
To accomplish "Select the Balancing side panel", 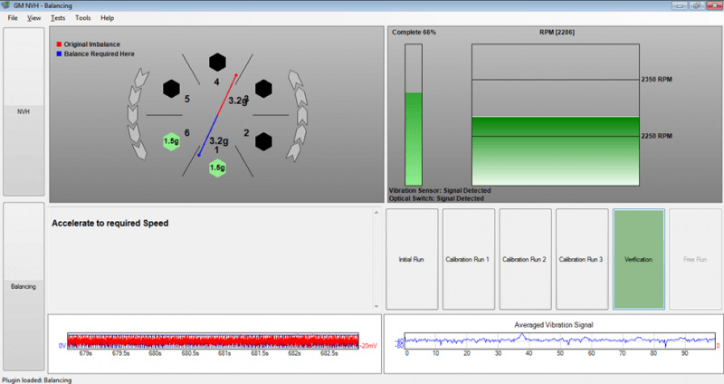I will click(23, 286).
